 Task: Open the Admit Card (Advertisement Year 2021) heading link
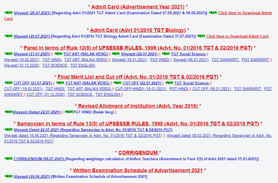[138, 7]
